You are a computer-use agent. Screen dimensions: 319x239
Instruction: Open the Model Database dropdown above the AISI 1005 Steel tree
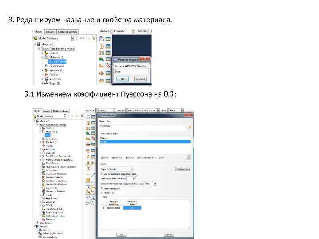(73, 38)
